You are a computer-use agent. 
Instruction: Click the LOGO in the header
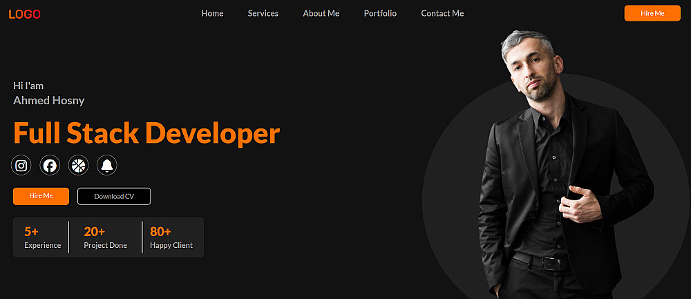[25, 14]
